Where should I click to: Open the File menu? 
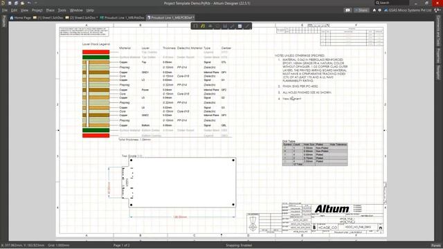tap(5, 10)
